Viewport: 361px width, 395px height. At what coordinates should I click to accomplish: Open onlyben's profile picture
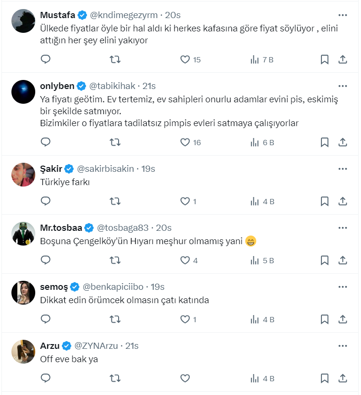(x=23, y=92)
